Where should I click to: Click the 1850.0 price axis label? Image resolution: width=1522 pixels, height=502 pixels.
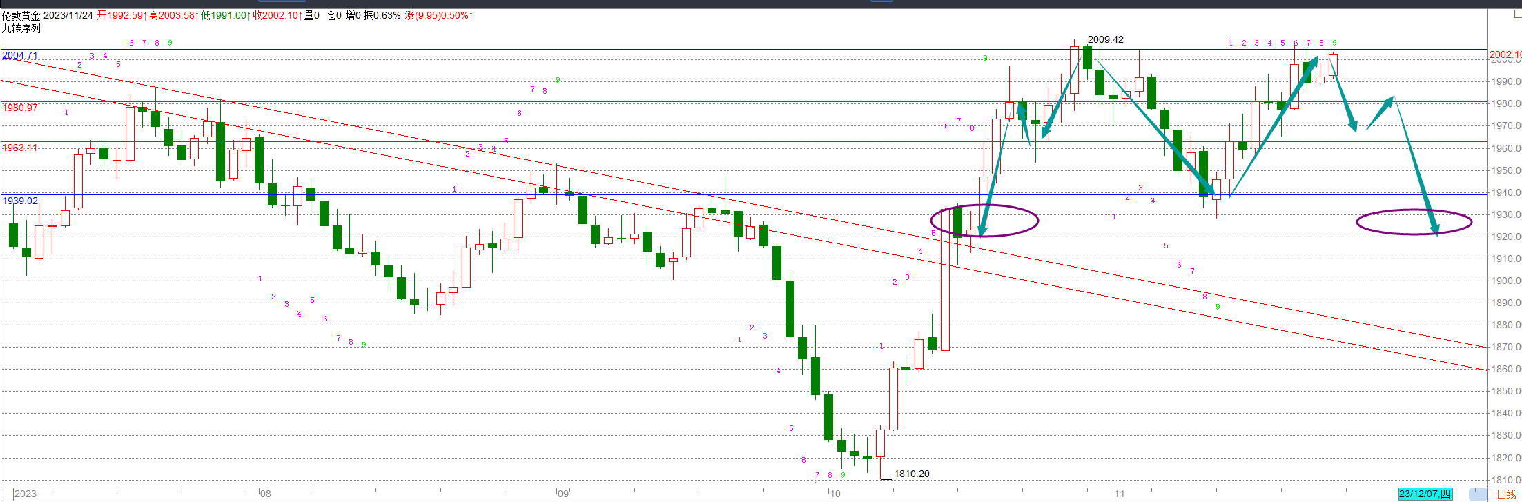(x=1506, y=391)
